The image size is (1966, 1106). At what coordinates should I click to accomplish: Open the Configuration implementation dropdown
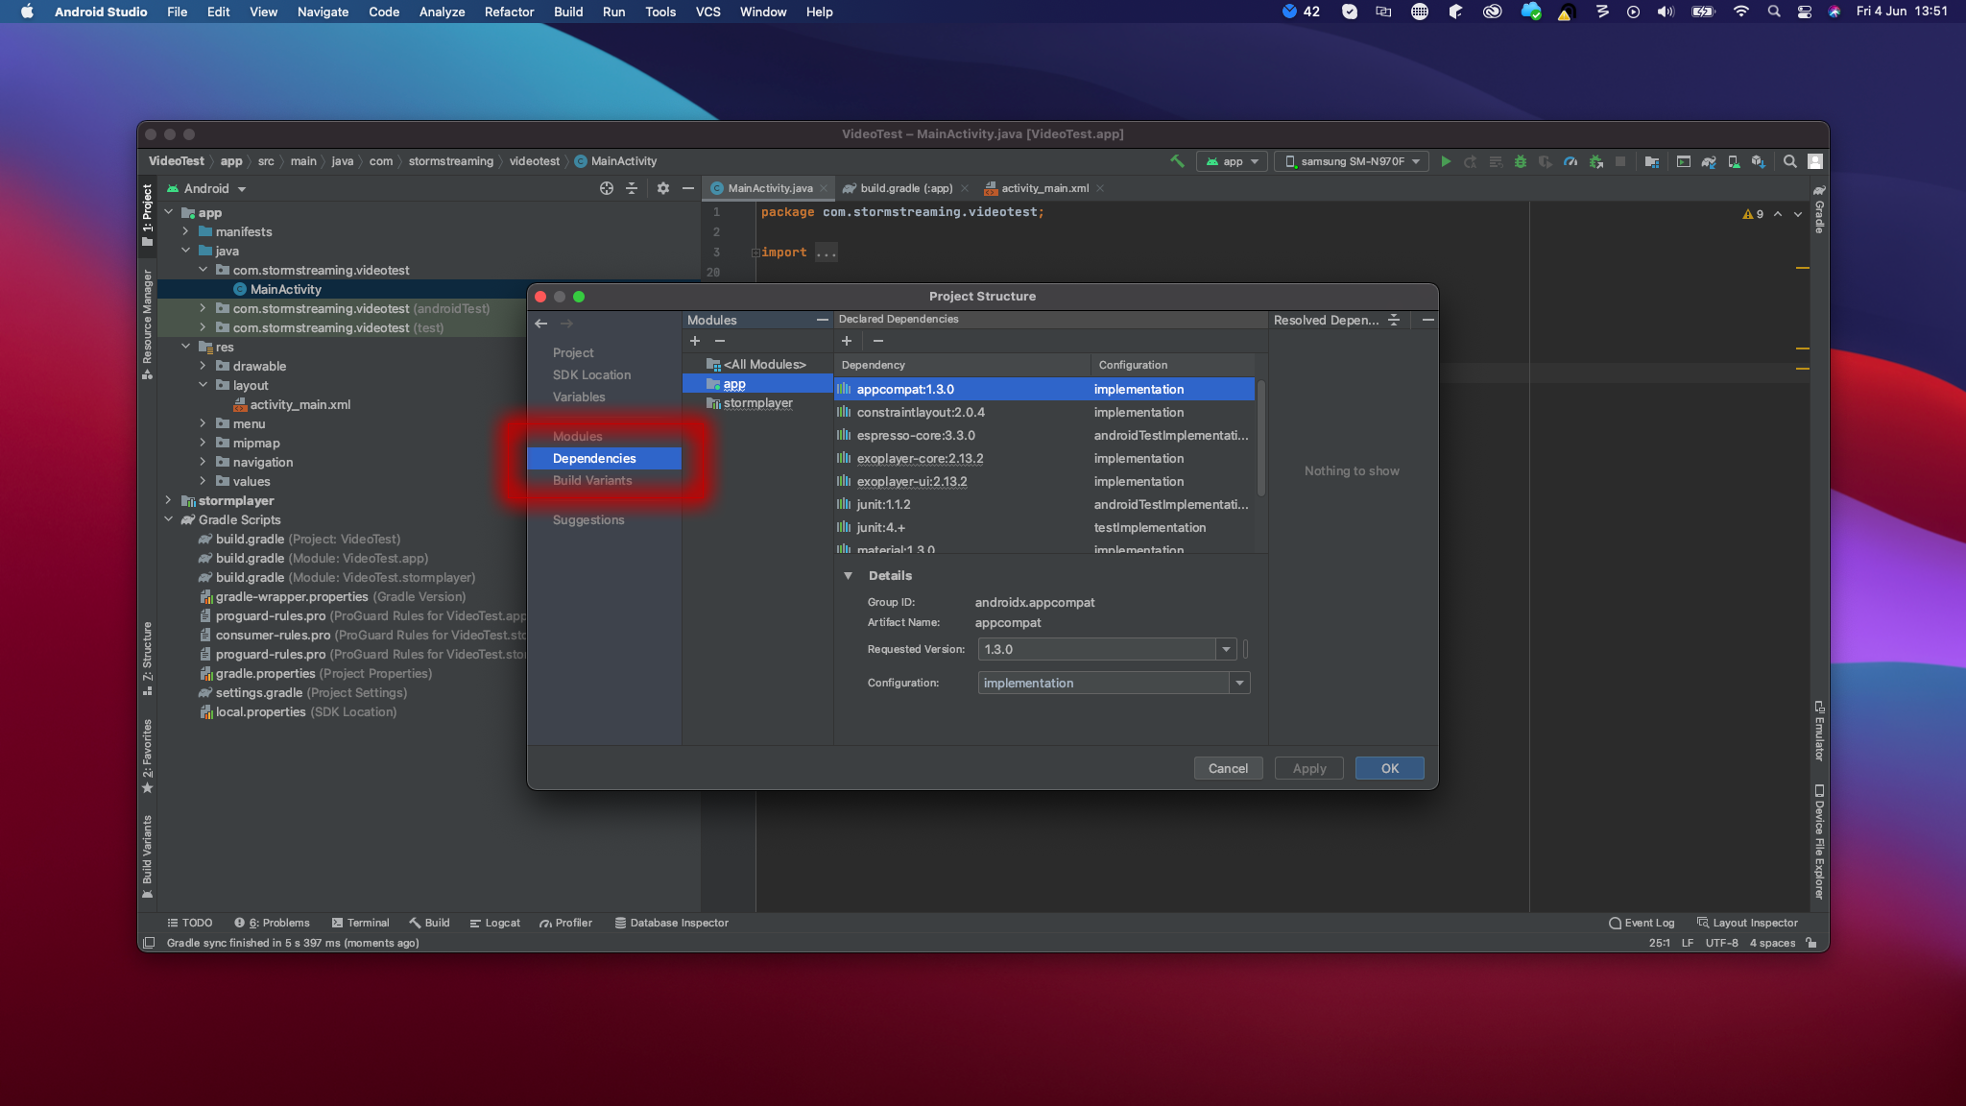pyautogui.click(x=1240, y=684)
